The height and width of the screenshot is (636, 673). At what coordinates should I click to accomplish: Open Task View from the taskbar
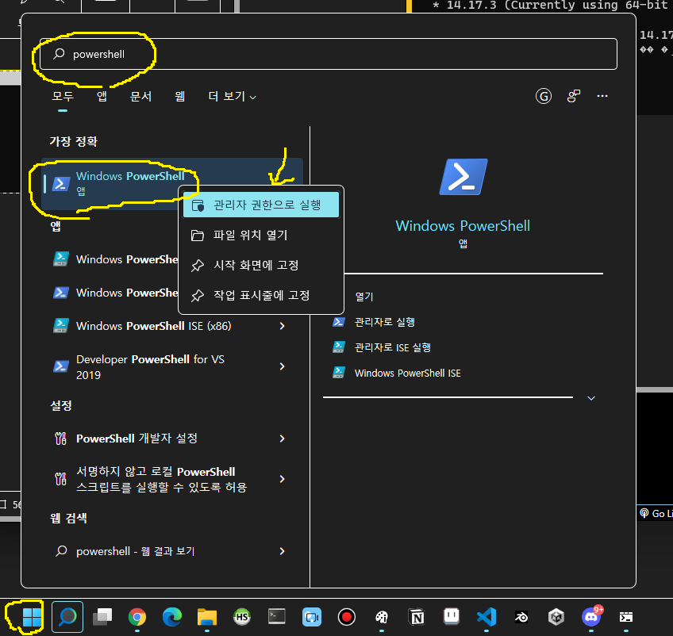point(102,617)
